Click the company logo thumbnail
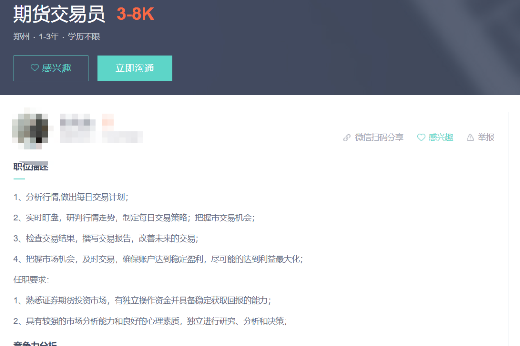 point(30,128)
